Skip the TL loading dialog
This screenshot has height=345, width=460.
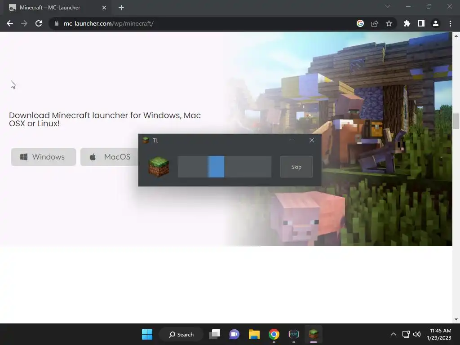(296, 167)
